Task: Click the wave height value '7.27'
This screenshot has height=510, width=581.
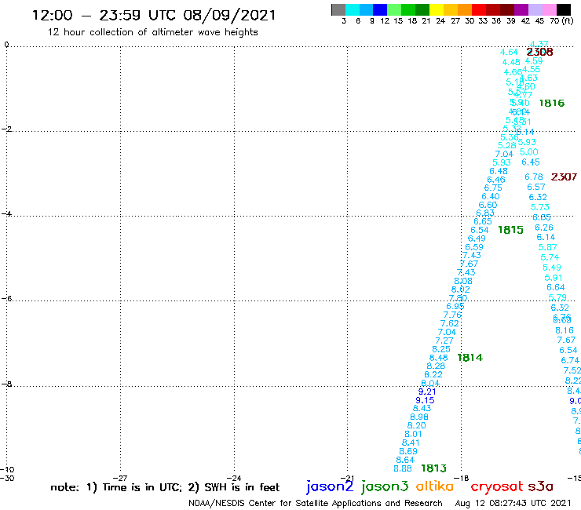Action: [x=444, y=341]
